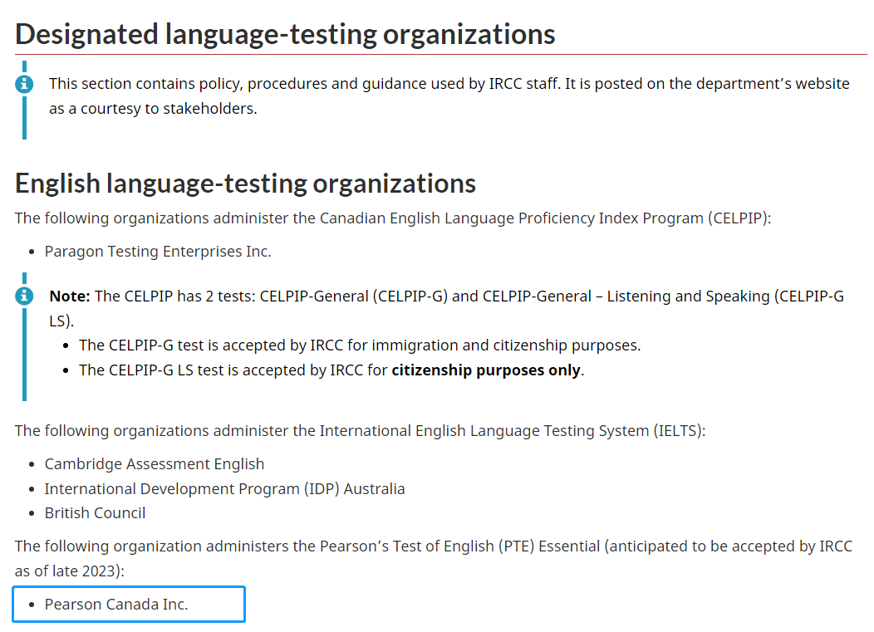Click the International Development Program (IDP) Australia item
Screen dimensions: 874x632
224,488
